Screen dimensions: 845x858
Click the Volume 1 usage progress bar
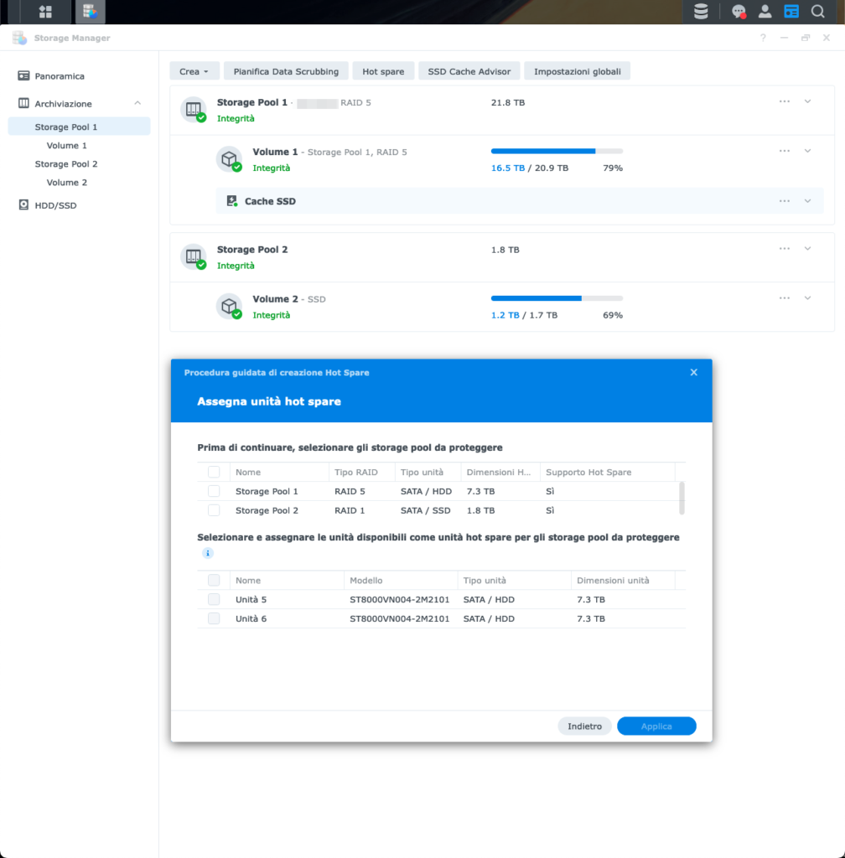coord(557,152)
